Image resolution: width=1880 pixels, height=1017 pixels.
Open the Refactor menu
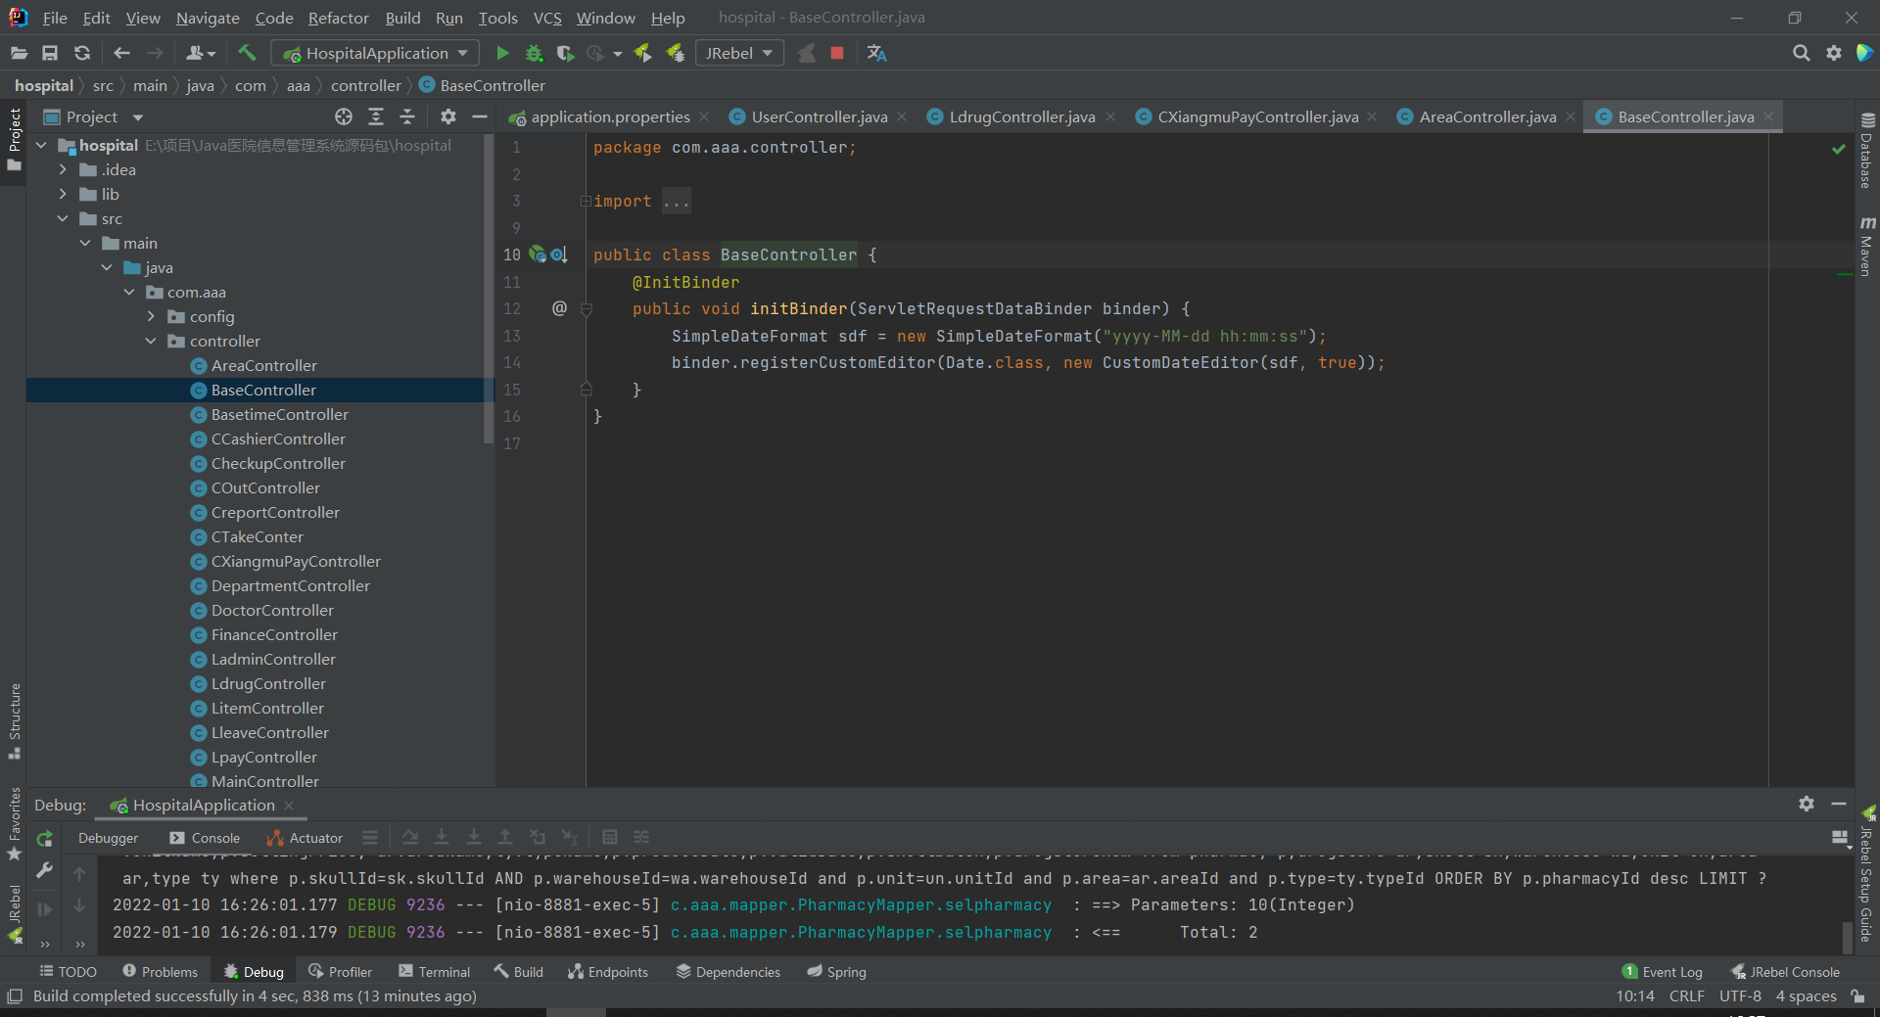pos(338,18)
